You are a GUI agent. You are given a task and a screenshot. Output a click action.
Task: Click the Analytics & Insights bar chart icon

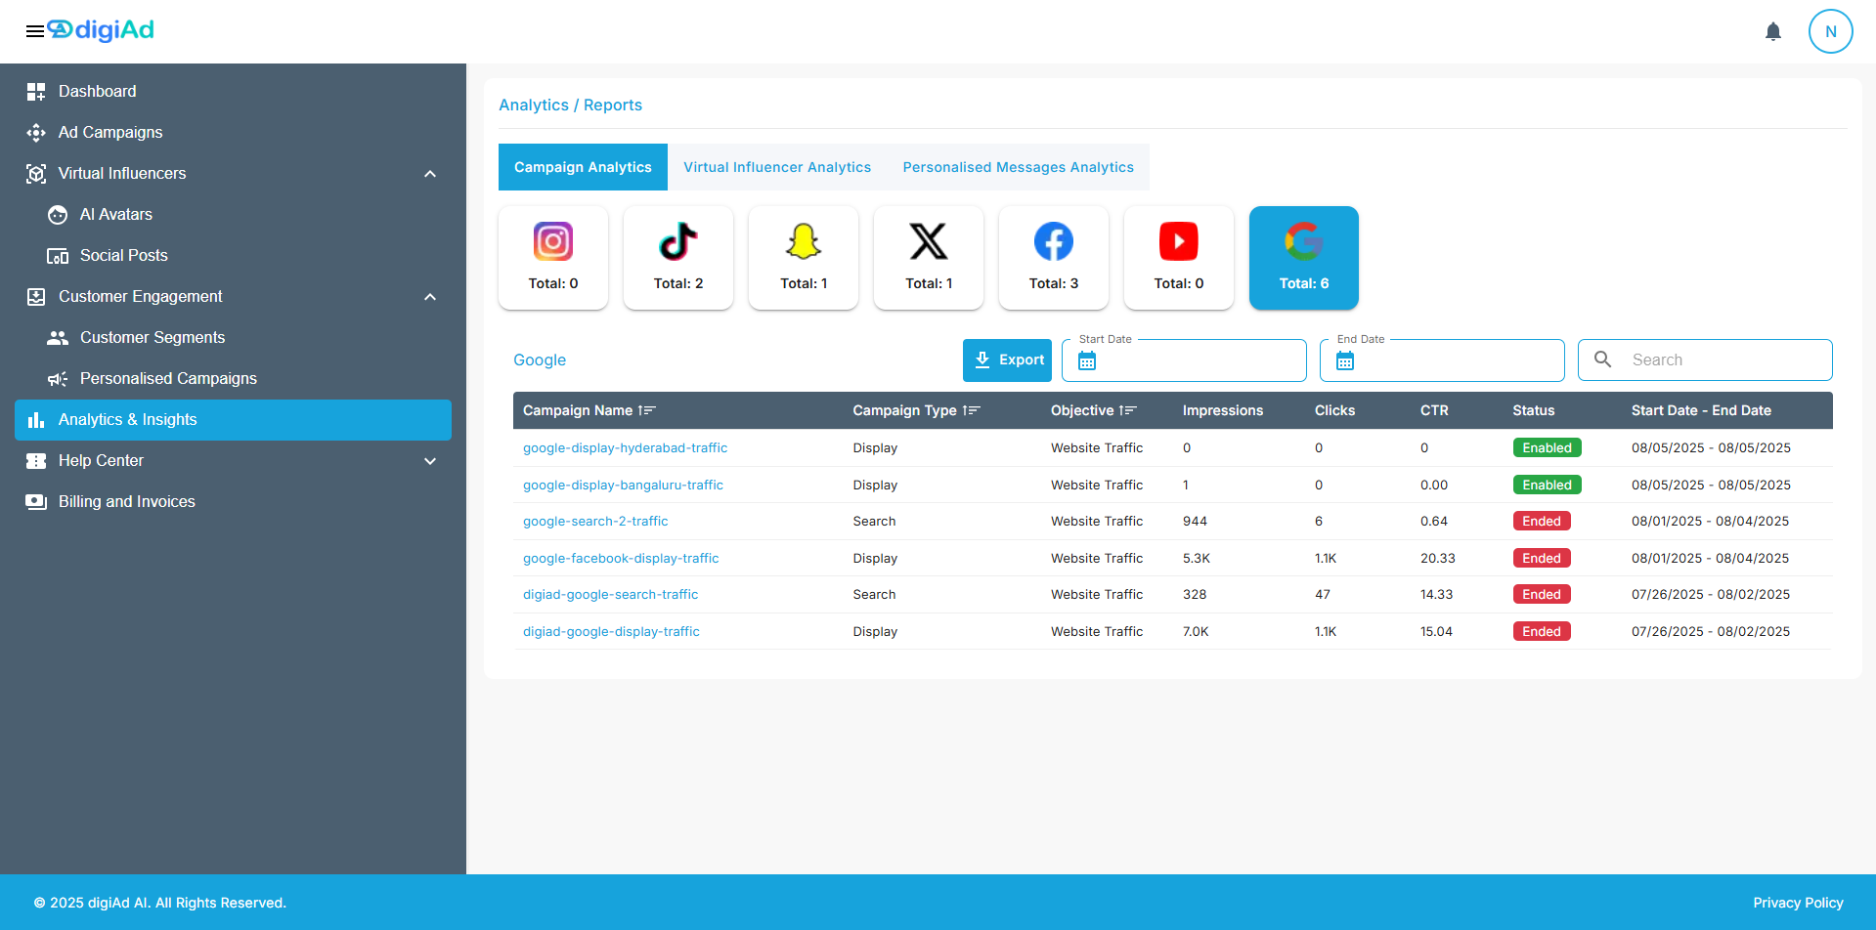coord(36,420)
